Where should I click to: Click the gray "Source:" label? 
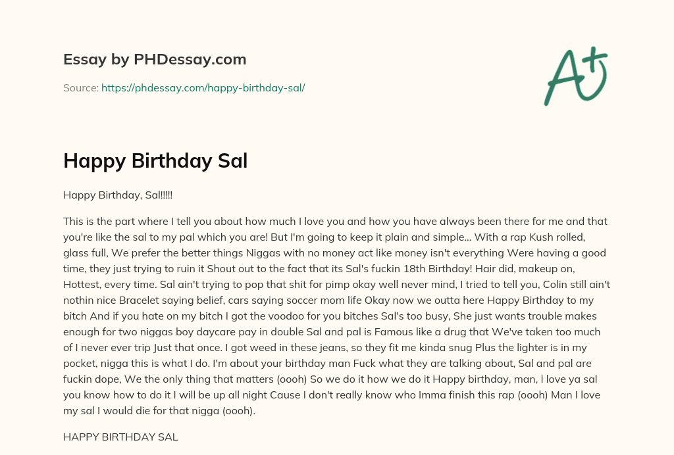[81, 87]
